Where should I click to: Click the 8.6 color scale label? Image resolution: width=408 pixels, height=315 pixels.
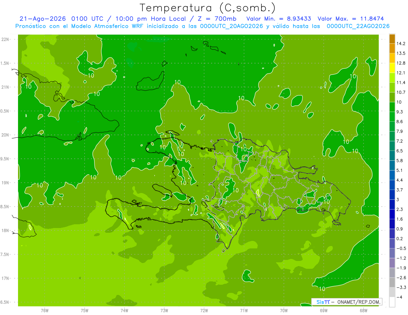coord(400,122)
